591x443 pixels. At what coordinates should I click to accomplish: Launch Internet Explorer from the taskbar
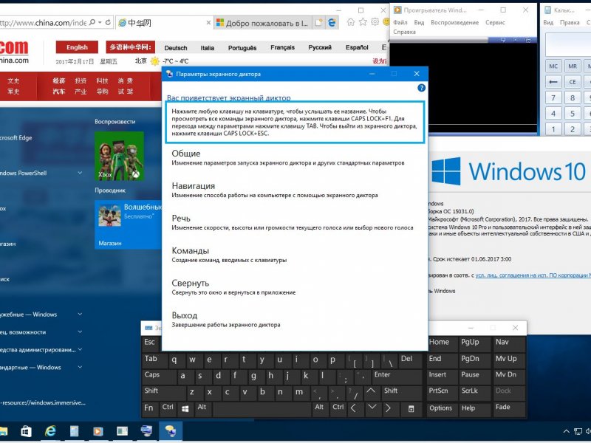(x=50, y=431)
